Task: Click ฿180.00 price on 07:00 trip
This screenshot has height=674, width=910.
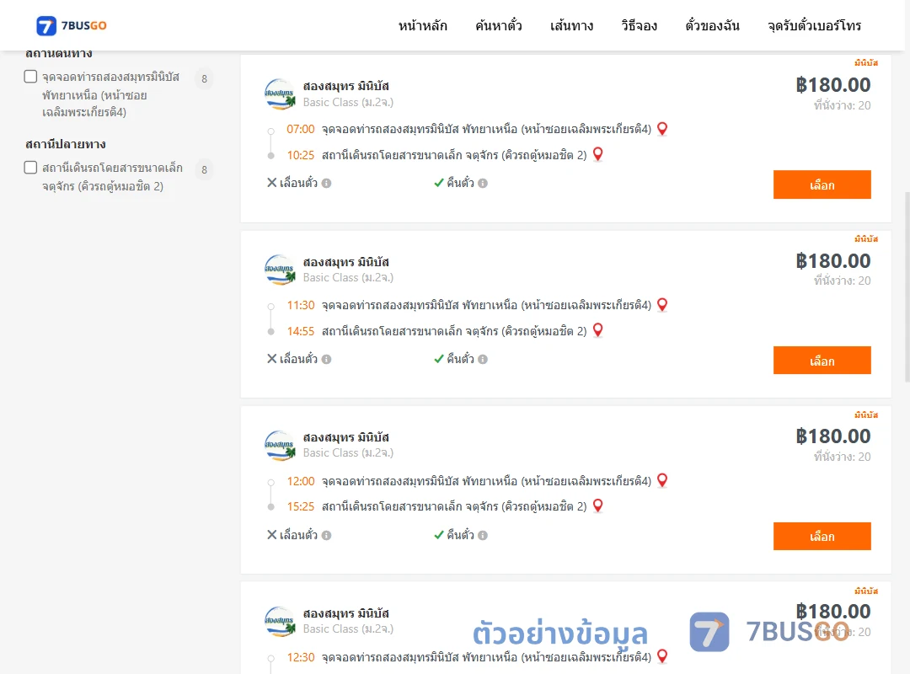Action: 832,85
